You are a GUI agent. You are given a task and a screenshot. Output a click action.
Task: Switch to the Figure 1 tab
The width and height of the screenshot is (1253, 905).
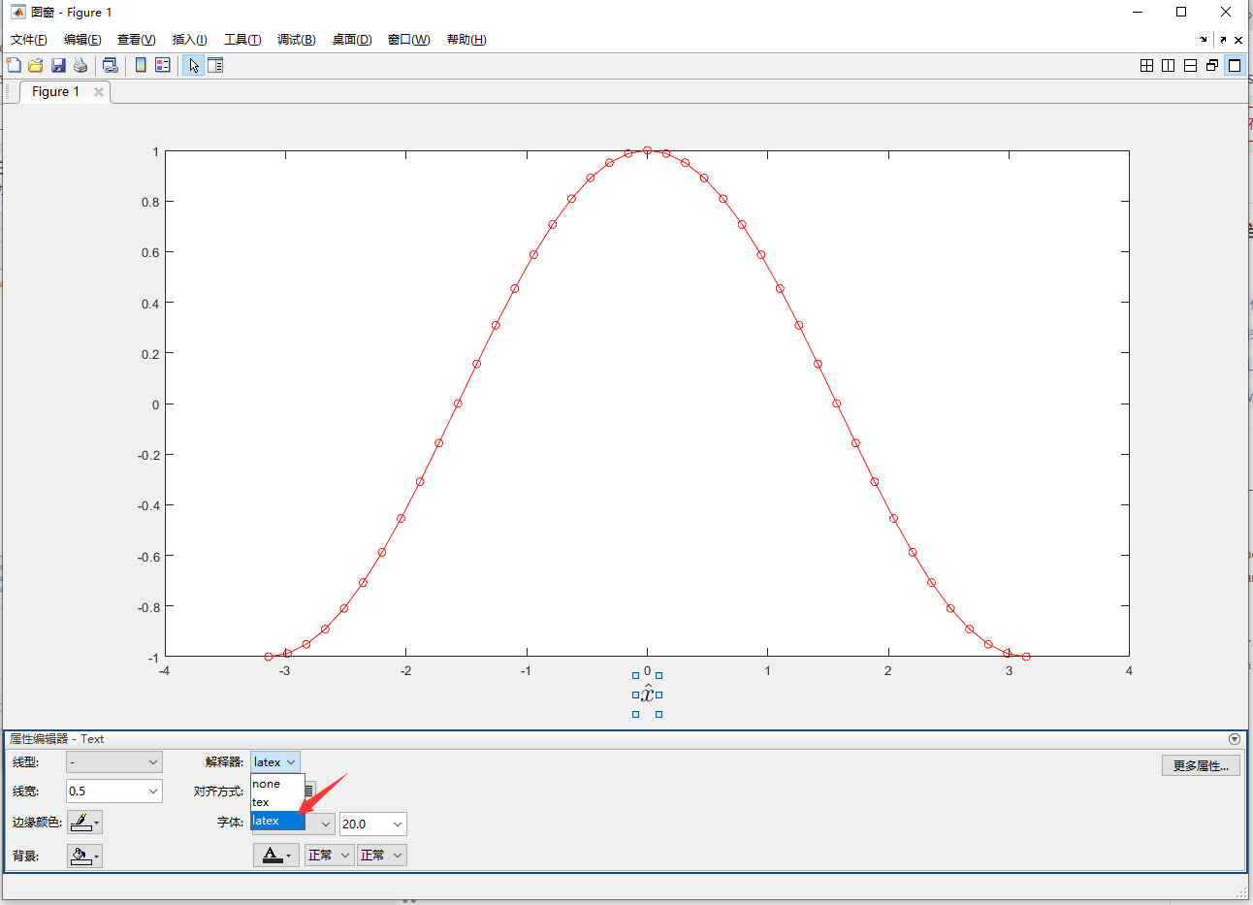tap(55, 91)
